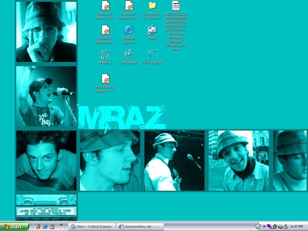Open the AIM running man tray icon
The image size is (308, 231).
pos(274,226)
